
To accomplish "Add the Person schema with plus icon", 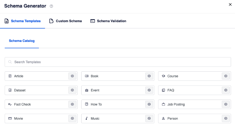I will (x=226, y=118).
